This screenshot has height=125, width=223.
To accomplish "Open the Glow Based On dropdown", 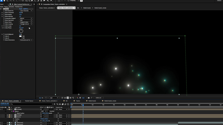I will pos(26,10).
